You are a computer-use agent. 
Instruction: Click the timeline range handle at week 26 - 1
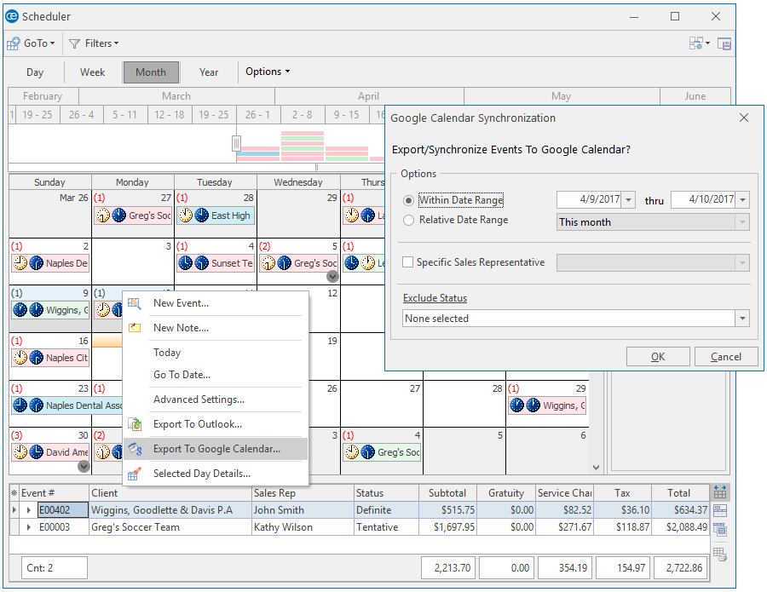pos(236,144)
